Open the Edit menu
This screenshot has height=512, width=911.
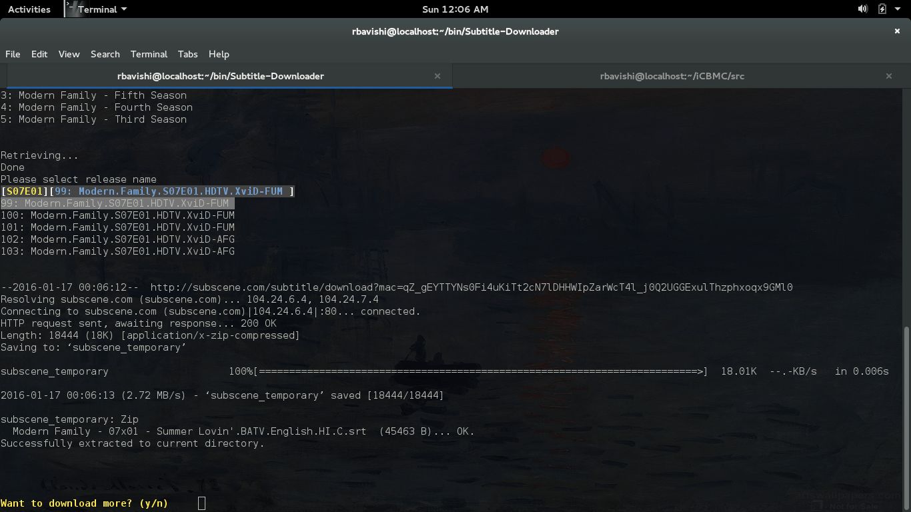39,54
